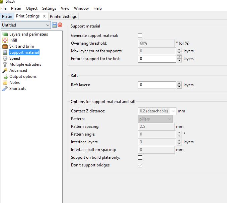Switch to the Printer Settings tab
Image resolution: width=227 pixels, height=203 pixels.
63,16
